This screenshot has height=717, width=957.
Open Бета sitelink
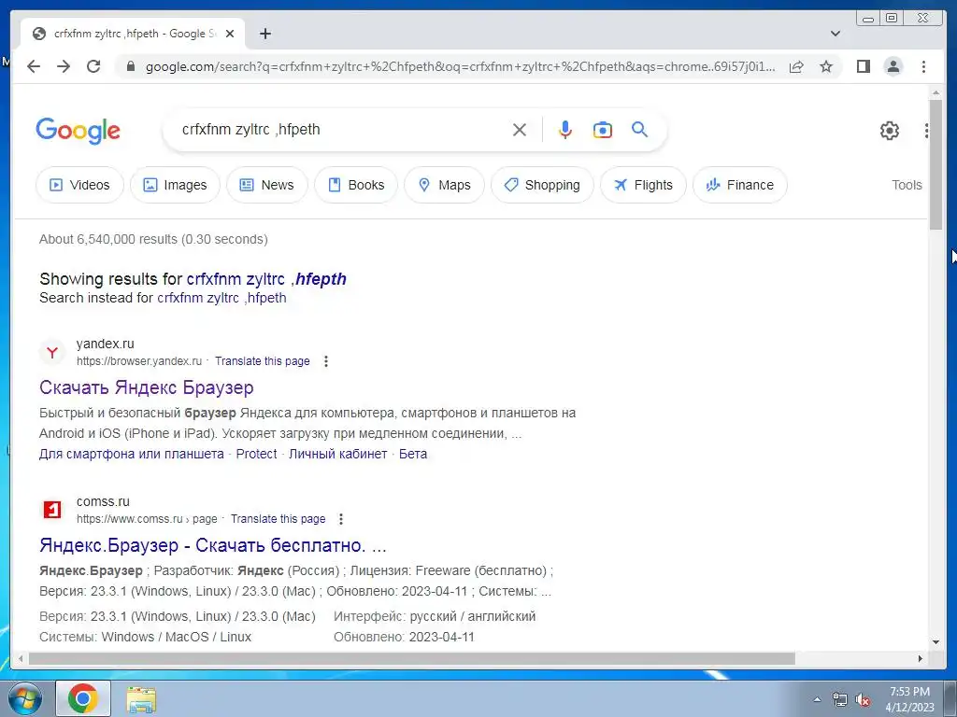[413, 455]
